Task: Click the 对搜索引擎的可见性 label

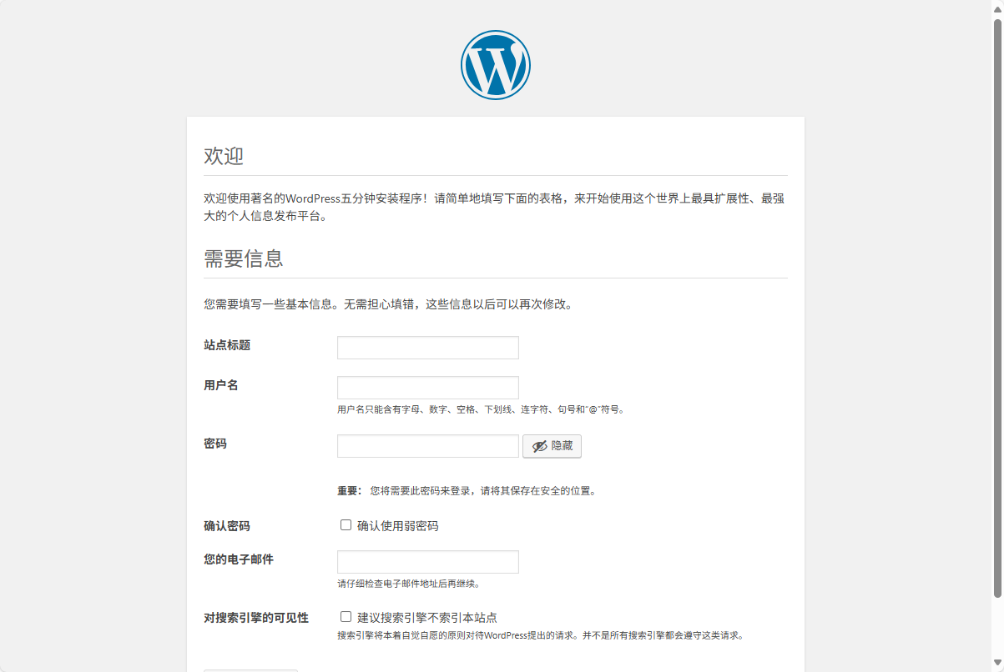Action: tap(256, 618)
